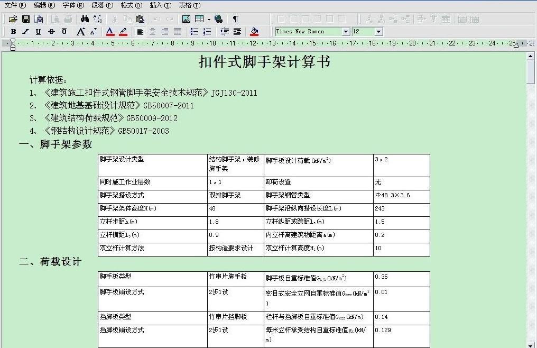
Task: Expand the insert table dropdown arrow
Action: tap(209, 20)
